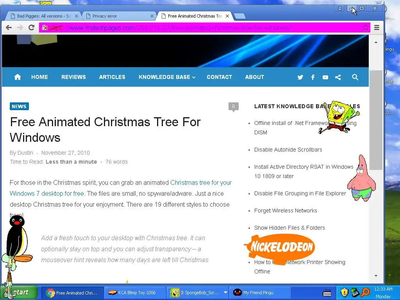Image resolution: width=400 pixels, height=300 pixels.
Task: Open the ARTICLES menu item
Action: point(112,77)
